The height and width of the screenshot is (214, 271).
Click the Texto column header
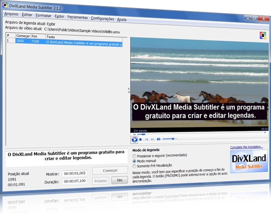84,38
